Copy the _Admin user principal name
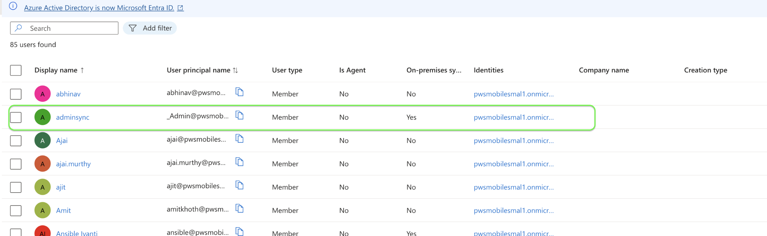 pyautogui.click(x=240, y=115)
